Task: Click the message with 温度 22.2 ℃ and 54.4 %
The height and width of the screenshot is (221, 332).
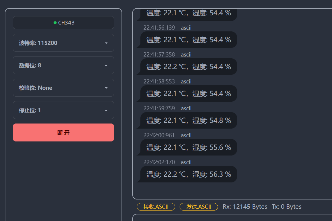Action: pyautogui.click(x=187, y=66)
